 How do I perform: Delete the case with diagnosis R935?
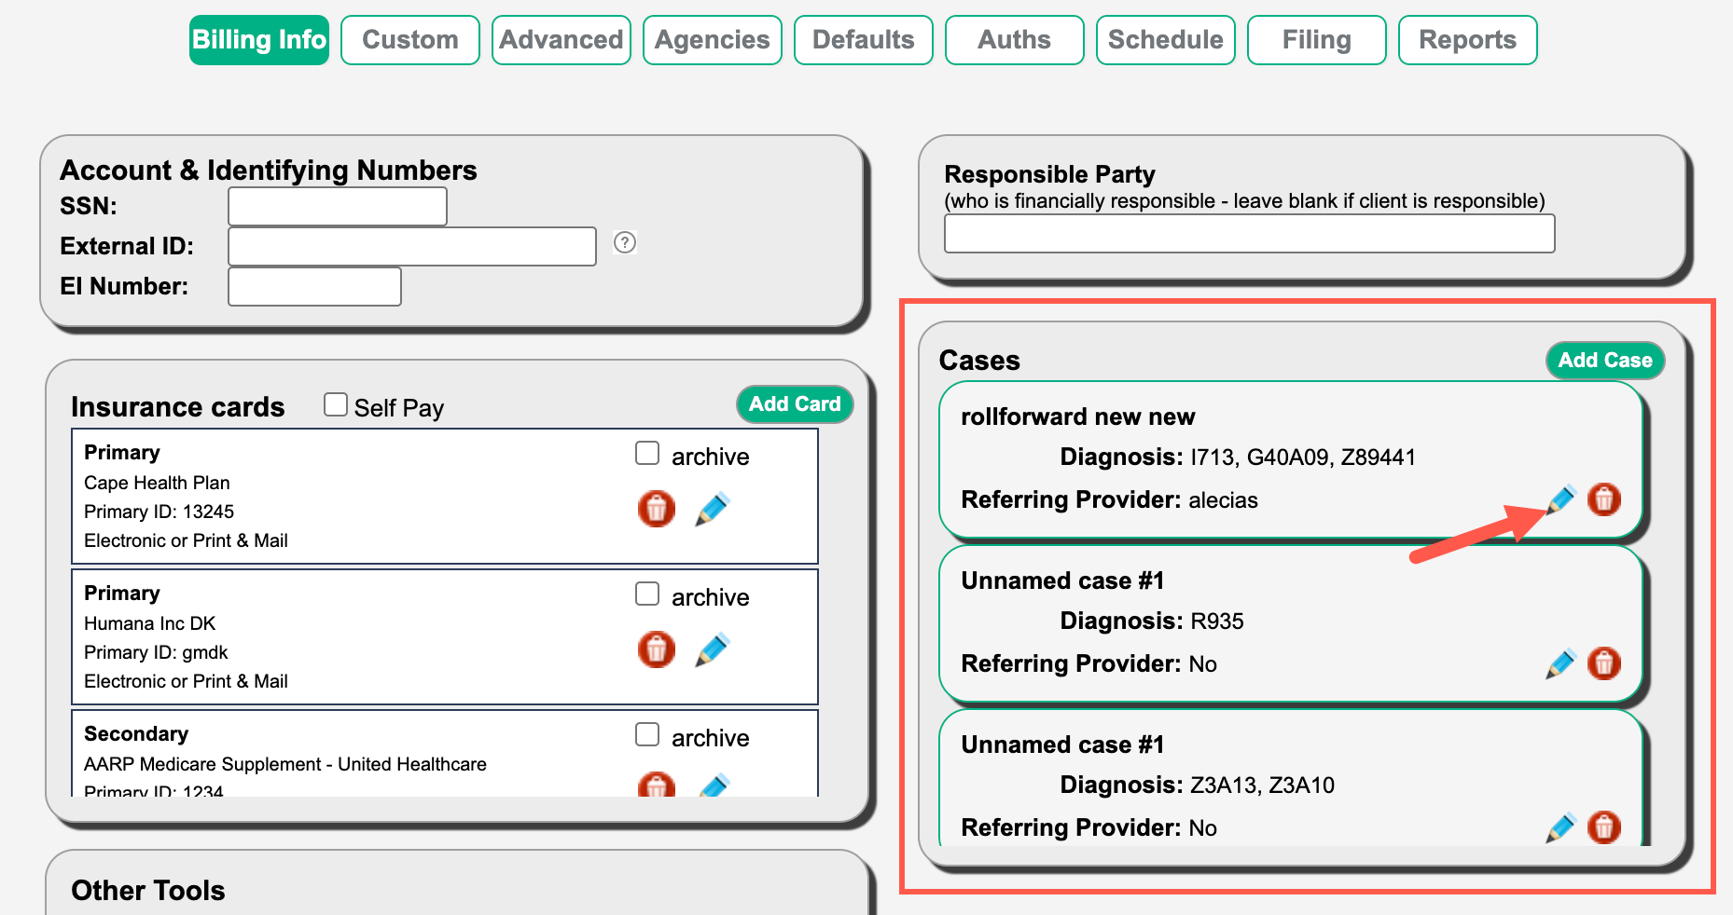[x=1603, y=663]
